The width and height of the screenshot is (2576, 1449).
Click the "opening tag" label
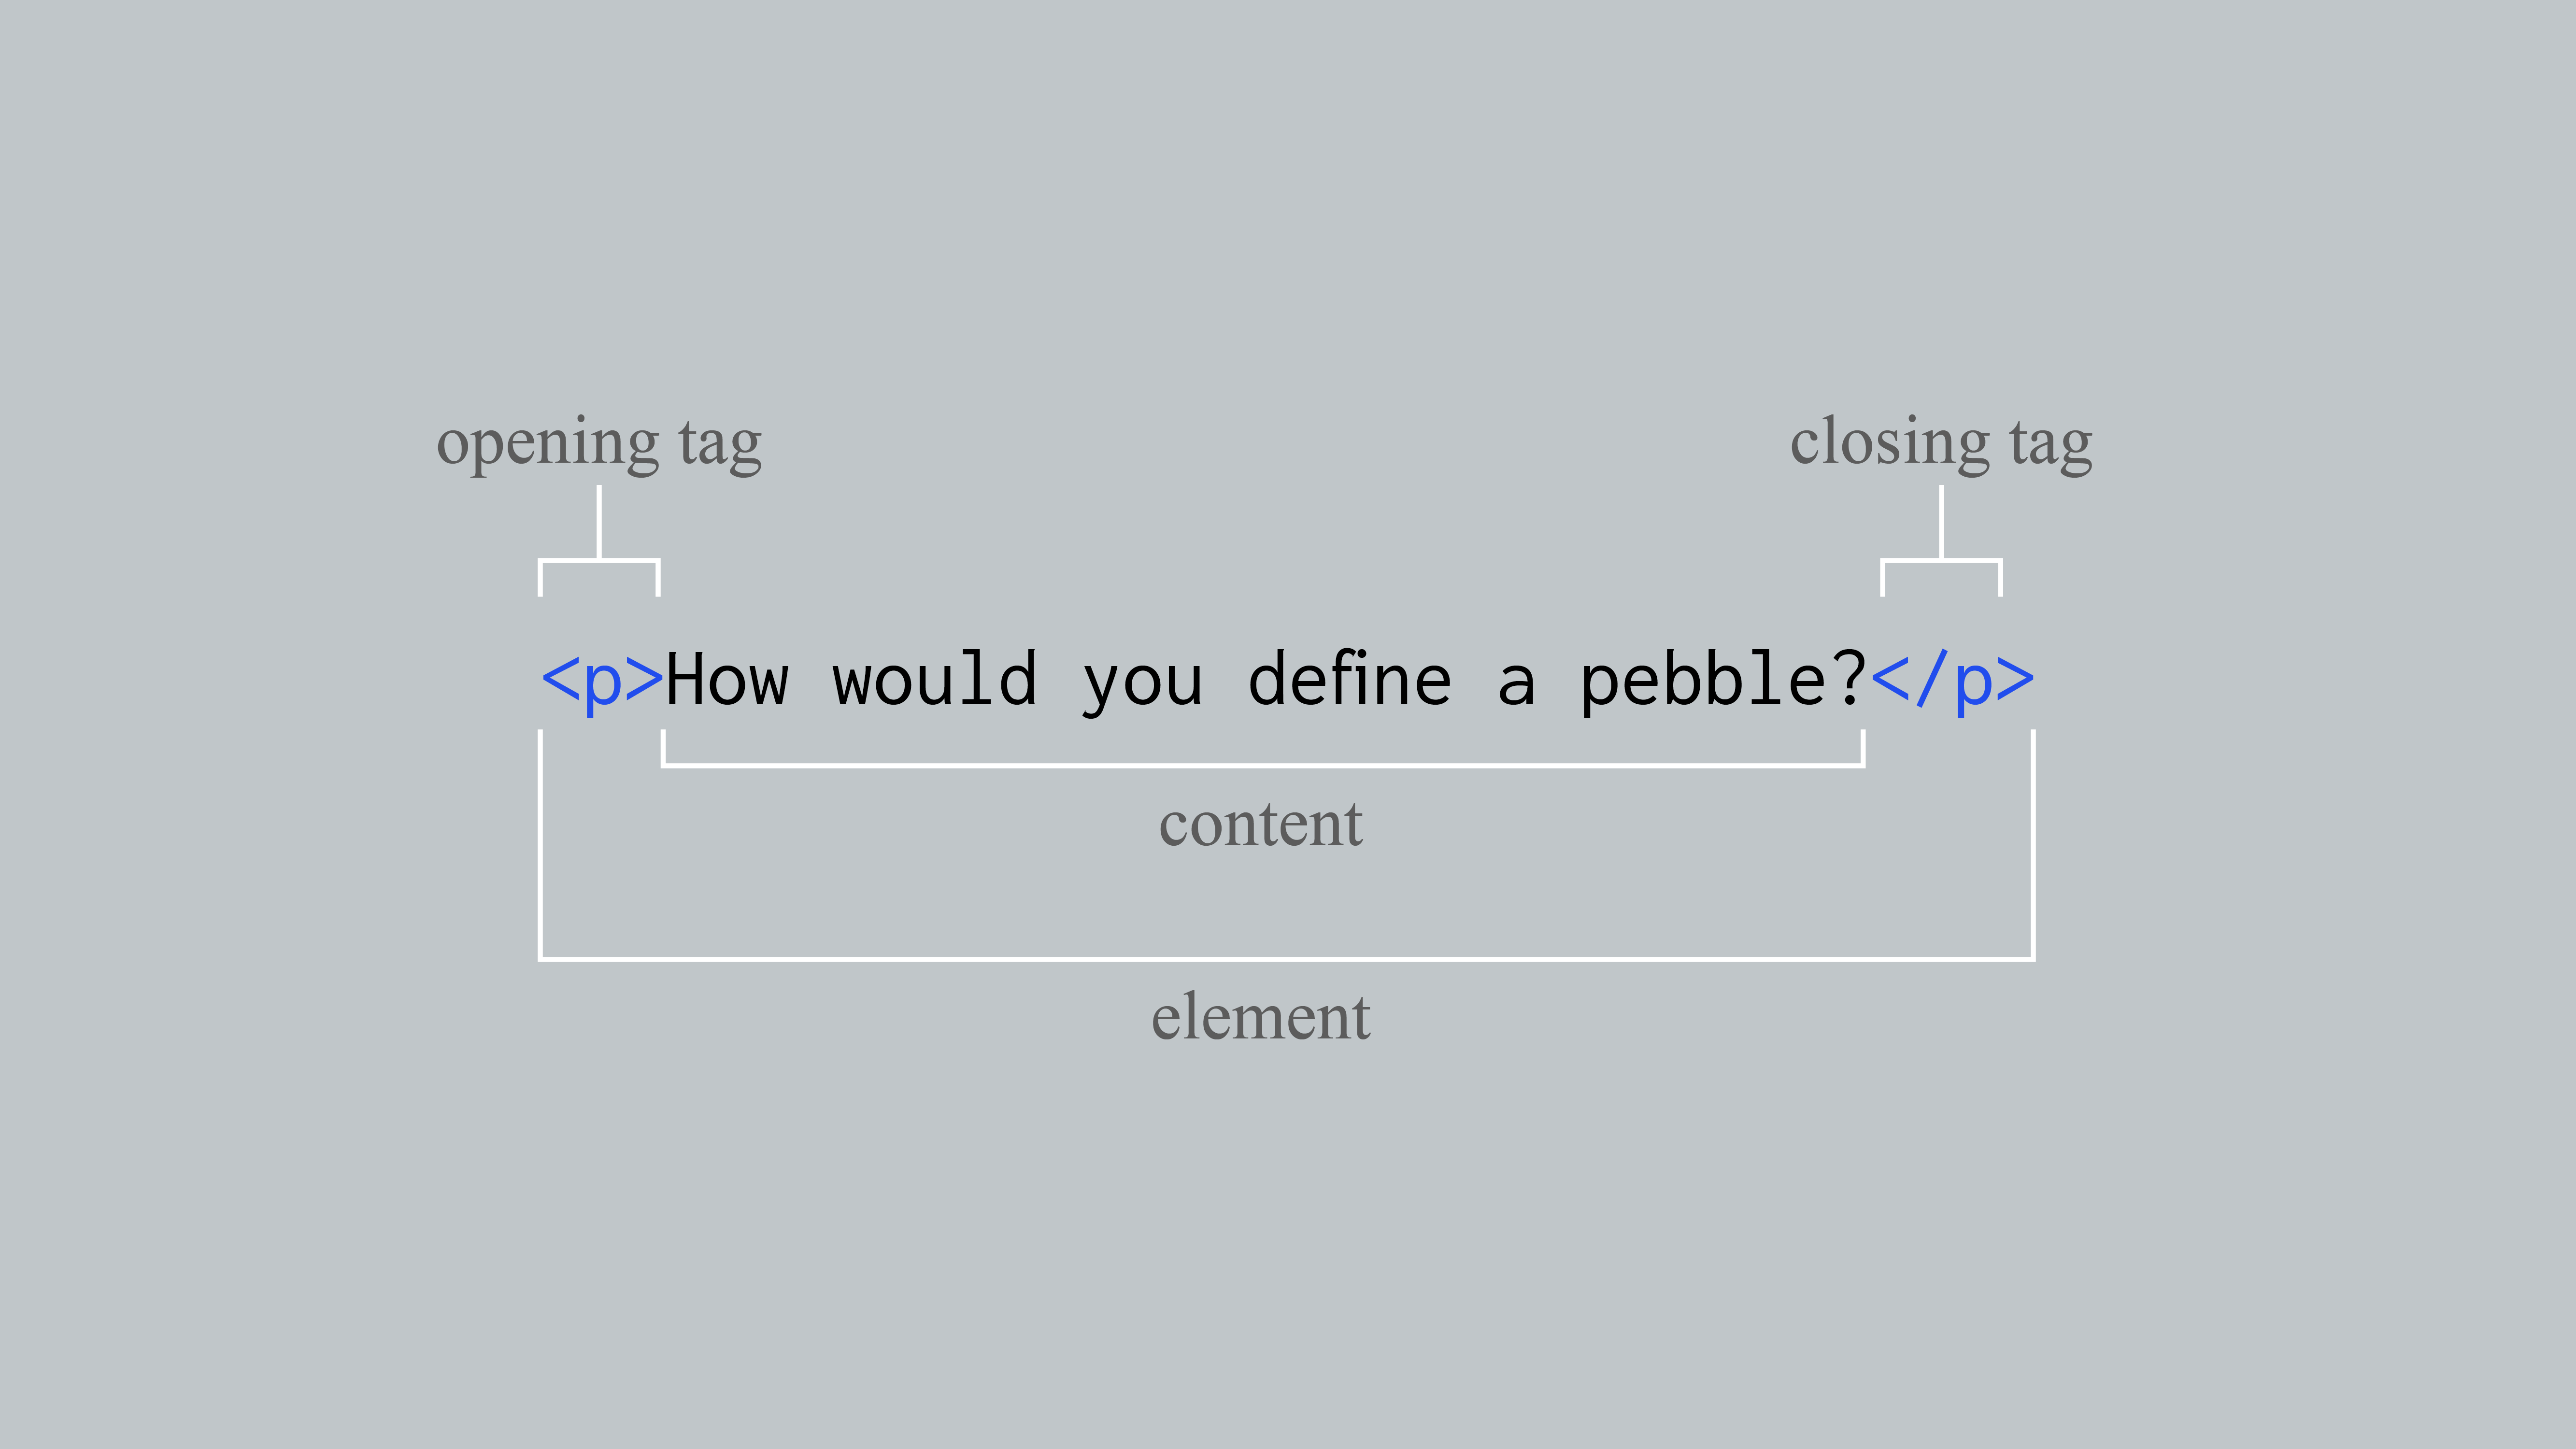[x=599, y=443]
